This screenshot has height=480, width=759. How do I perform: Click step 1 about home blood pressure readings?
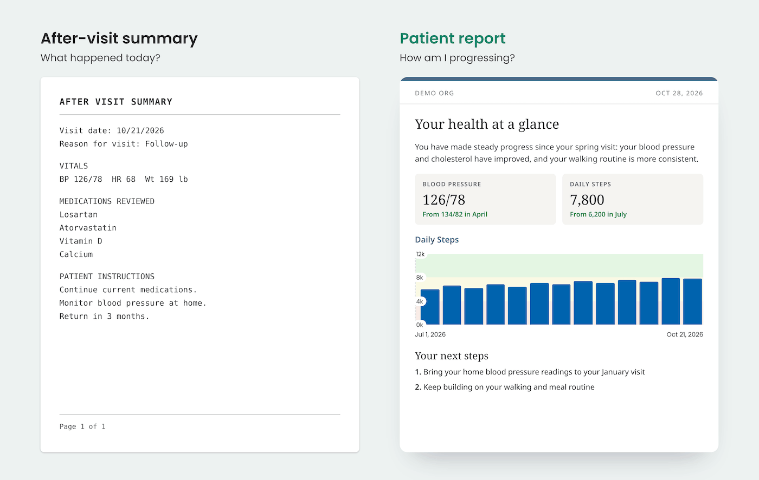tap(530, 372)
